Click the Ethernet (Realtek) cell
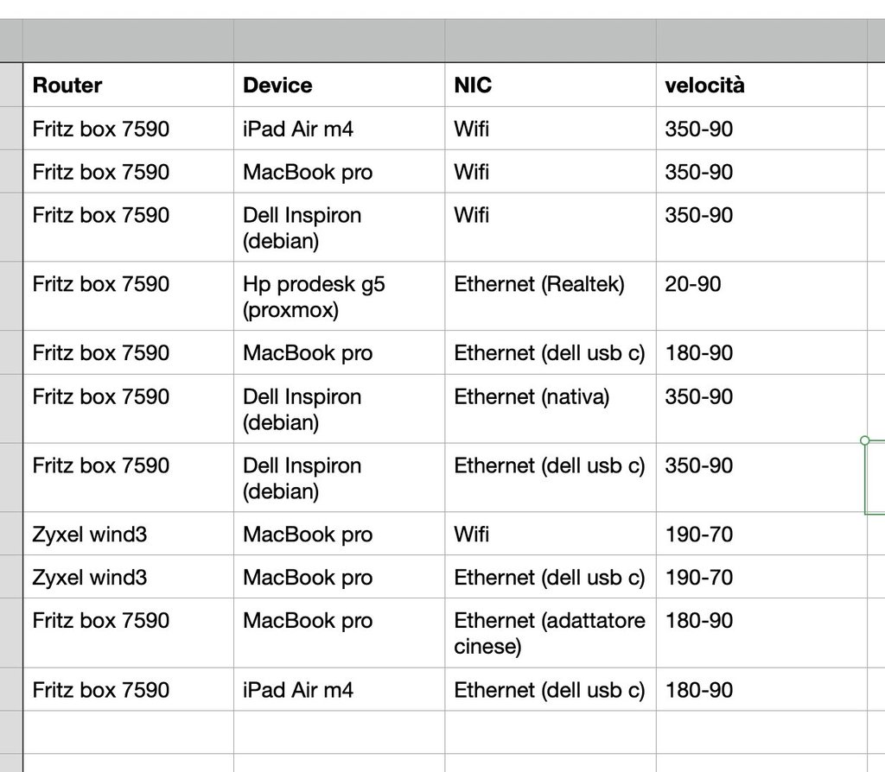 (x=550, y=295)
